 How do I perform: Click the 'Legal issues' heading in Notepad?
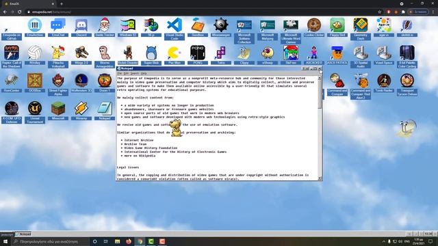coord(128,167)
